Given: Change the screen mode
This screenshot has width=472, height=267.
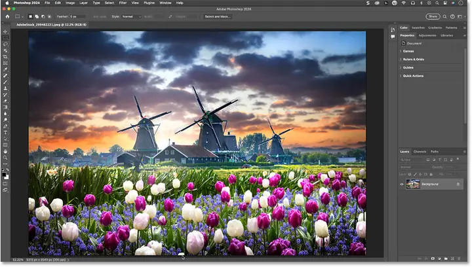Looking at the screenshot, I should click(5, 190).
